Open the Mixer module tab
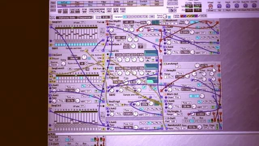 tap(130, 5)
